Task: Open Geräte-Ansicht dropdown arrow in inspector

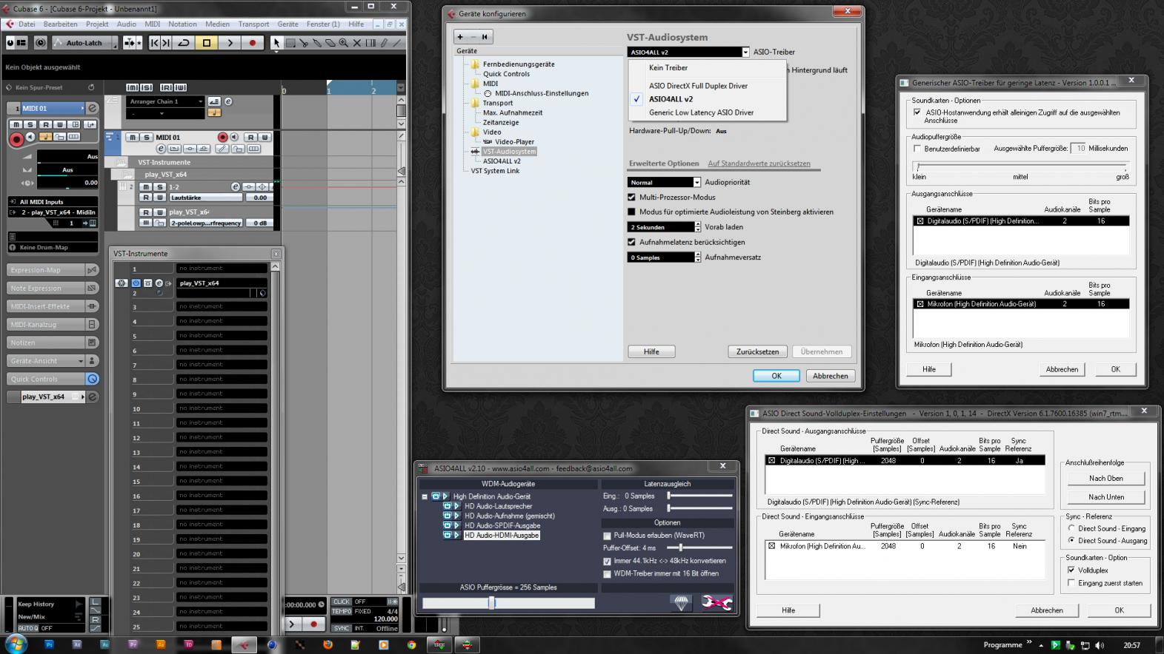Action: coord(81,361)
